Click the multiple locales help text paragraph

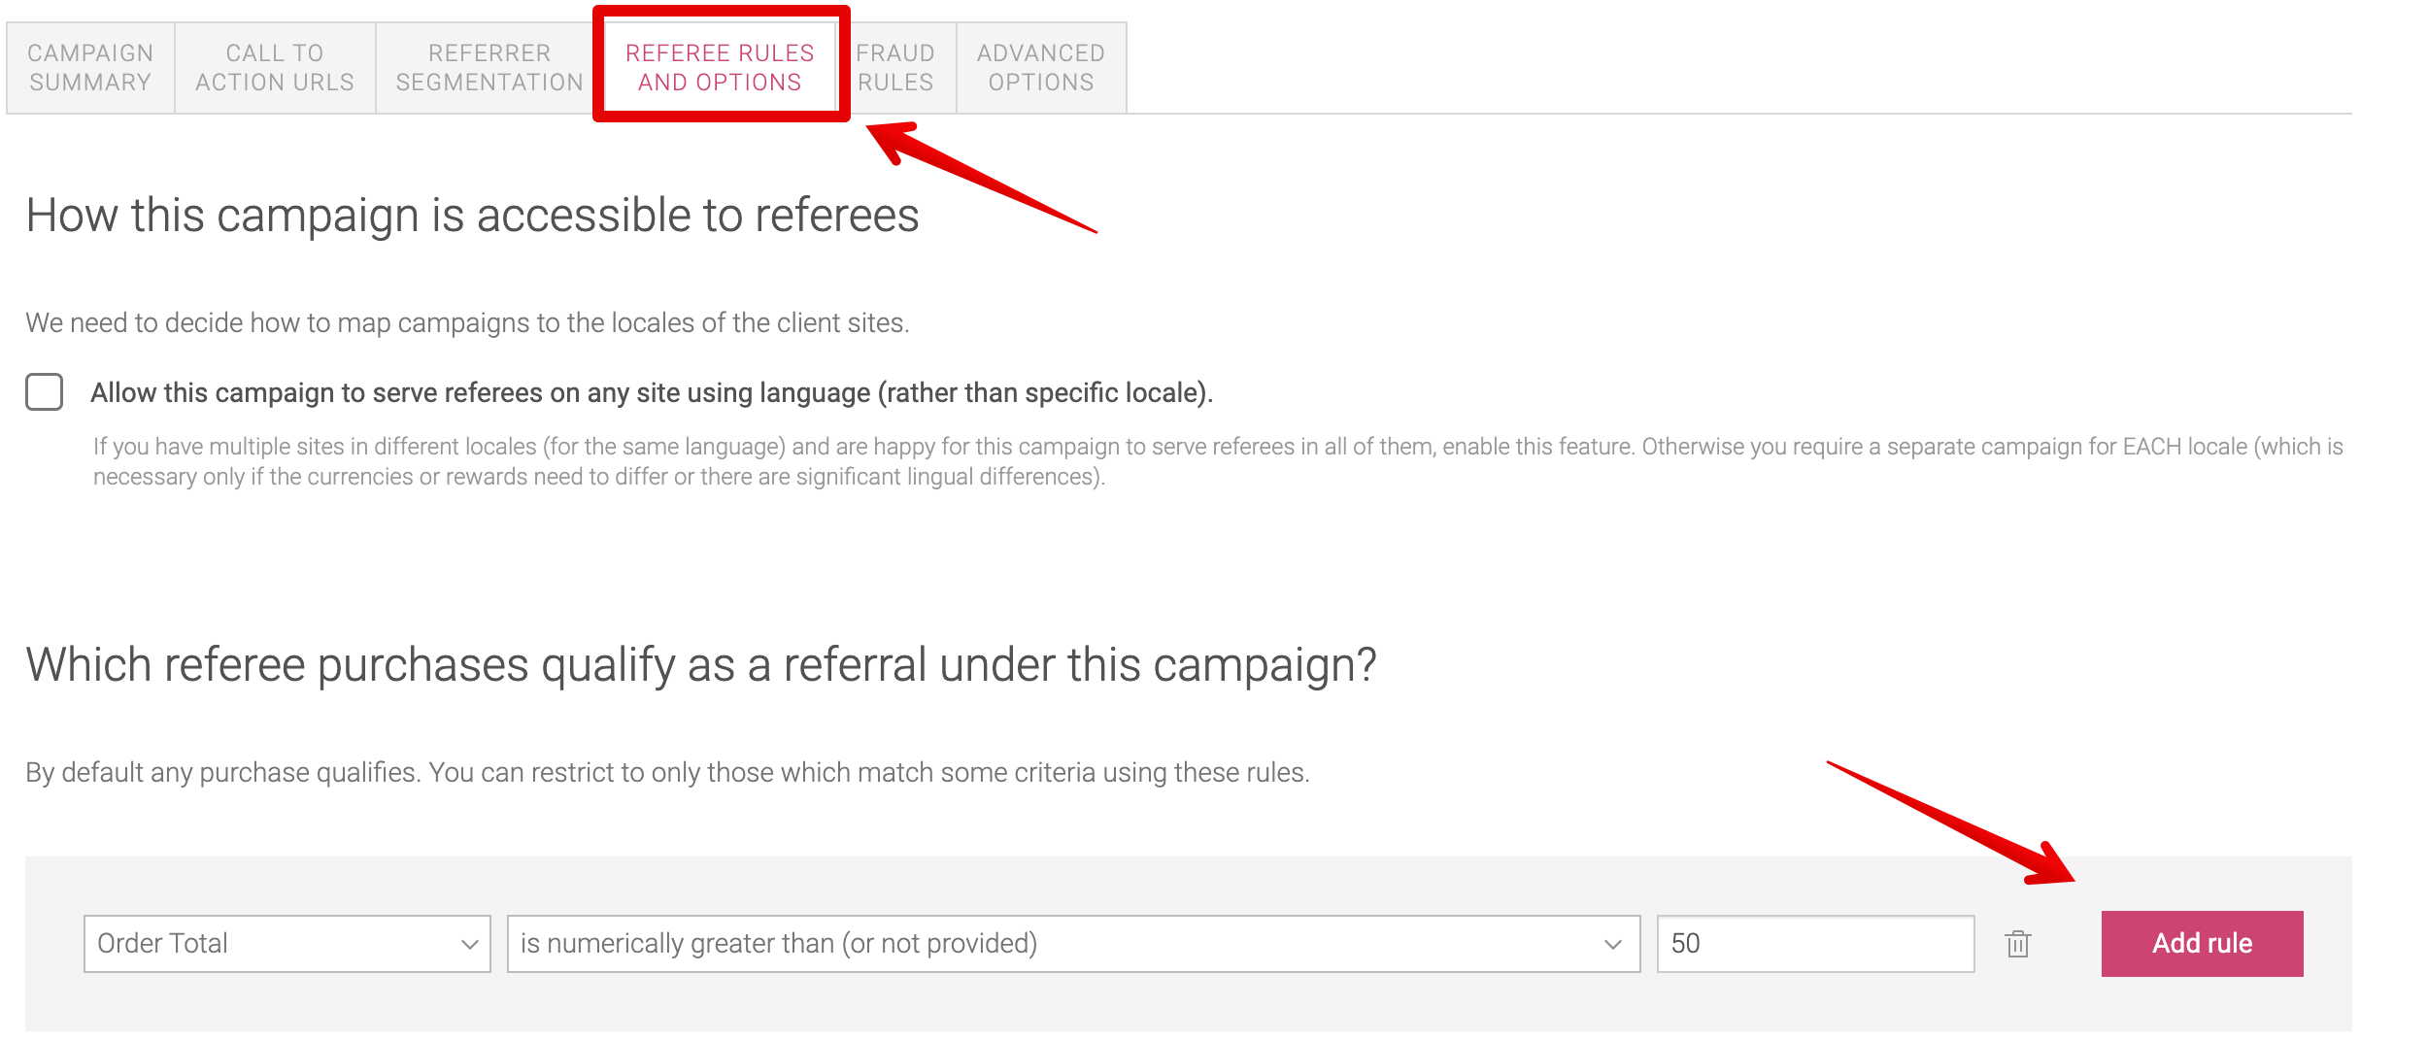coord(1218,461)
